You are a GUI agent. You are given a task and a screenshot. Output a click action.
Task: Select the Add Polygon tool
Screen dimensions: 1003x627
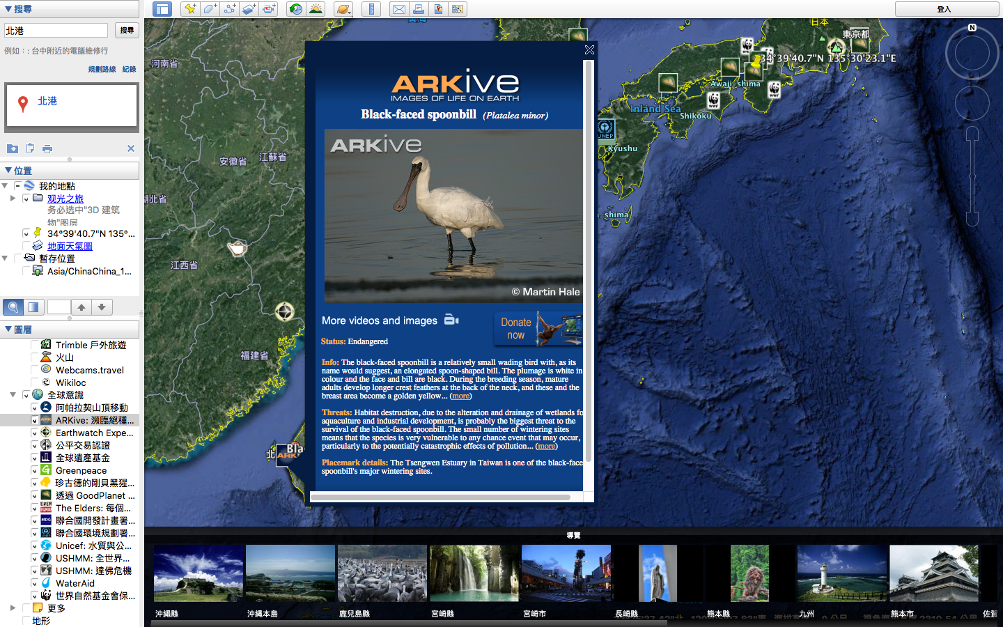[210, 9]
